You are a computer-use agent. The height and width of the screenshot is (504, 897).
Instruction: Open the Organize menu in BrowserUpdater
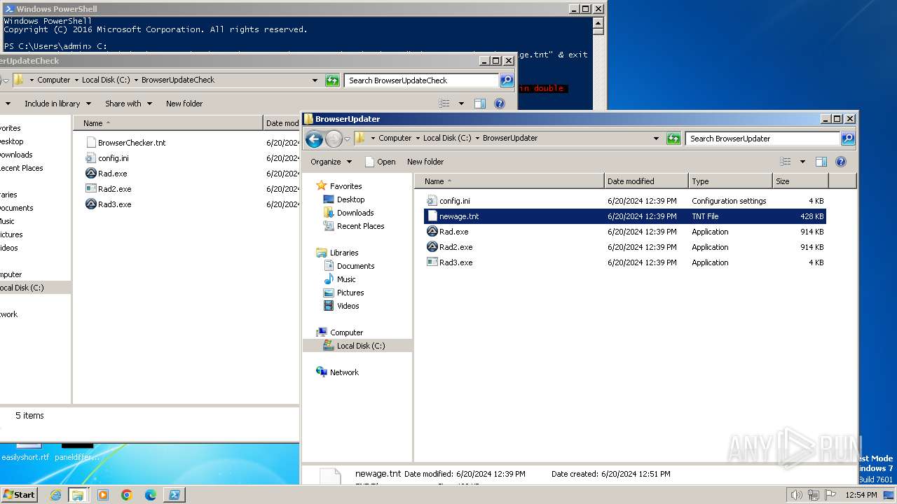331,162
